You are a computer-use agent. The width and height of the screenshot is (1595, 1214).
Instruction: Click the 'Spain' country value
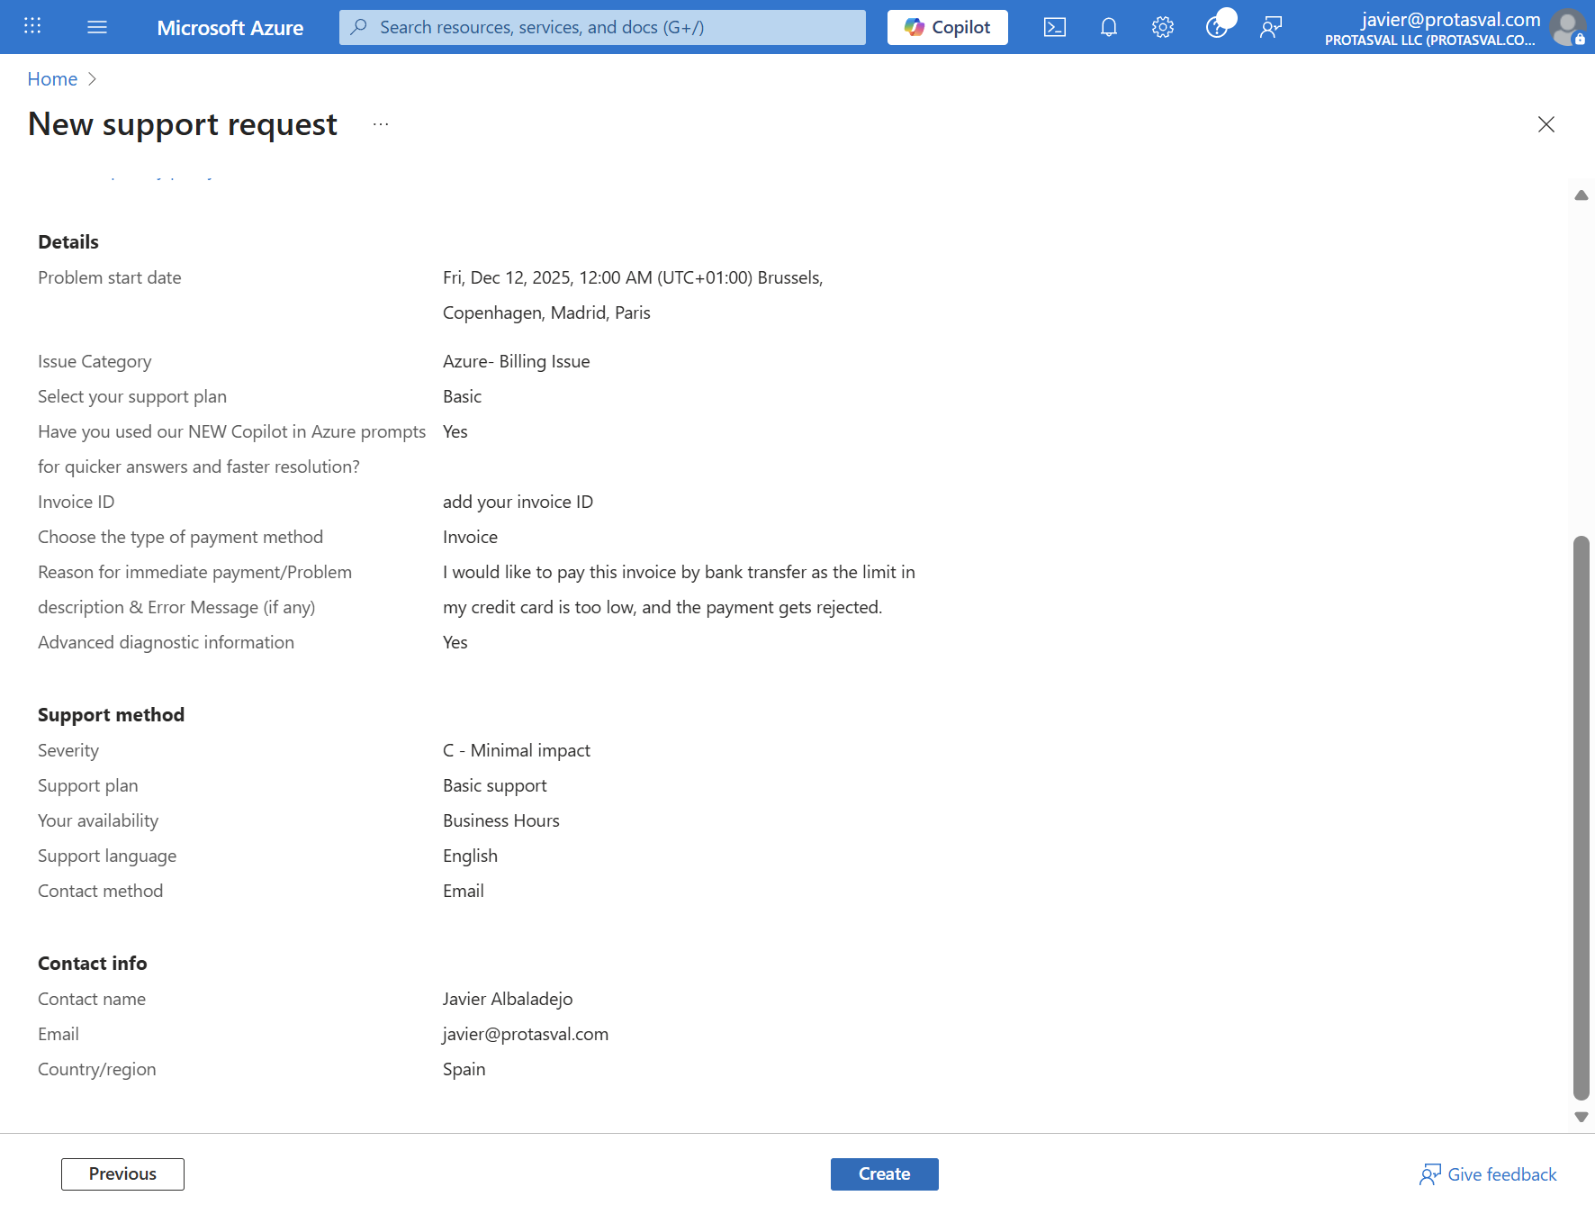coord(464,1069)
